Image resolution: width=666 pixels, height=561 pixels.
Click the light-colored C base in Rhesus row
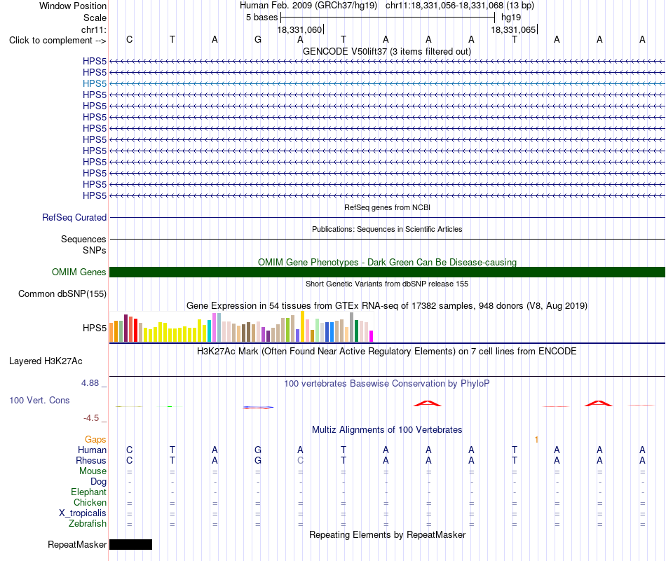[x=300, y=460]
